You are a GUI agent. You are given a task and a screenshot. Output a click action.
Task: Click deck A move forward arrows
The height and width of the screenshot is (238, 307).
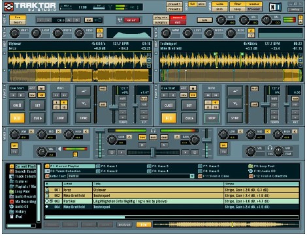pyautogui.click(x=64, y=95)
